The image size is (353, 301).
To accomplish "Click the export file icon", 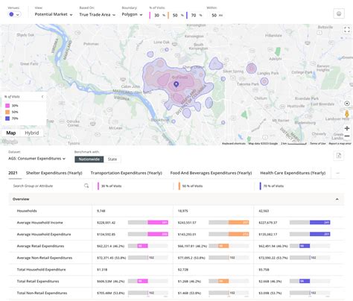I will click(339, 156).
